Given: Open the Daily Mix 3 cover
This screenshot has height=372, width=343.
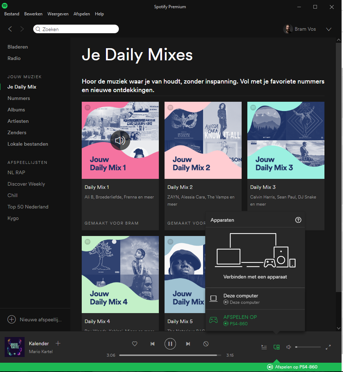Looking at the screenshot, I should click(x=286, y=140).
